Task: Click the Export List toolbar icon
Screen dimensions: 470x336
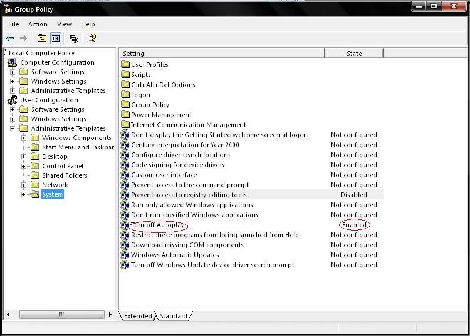Action: pos(73,38)
